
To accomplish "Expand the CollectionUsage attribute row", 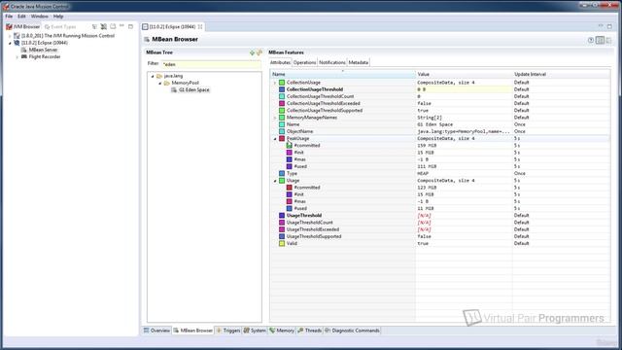I will coord(275,83).
